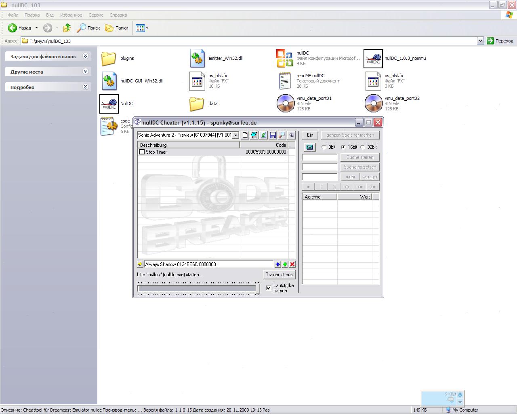This screenshot has width=517, height=414.
Task: Select the 32bit radio option
Action: pos(363,147)
